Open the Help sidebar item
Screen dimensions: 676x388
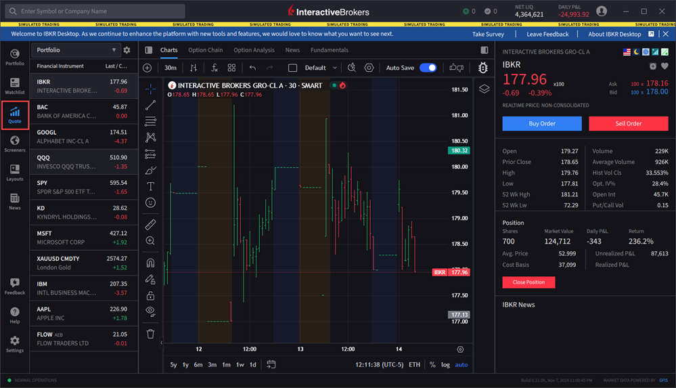15,316
